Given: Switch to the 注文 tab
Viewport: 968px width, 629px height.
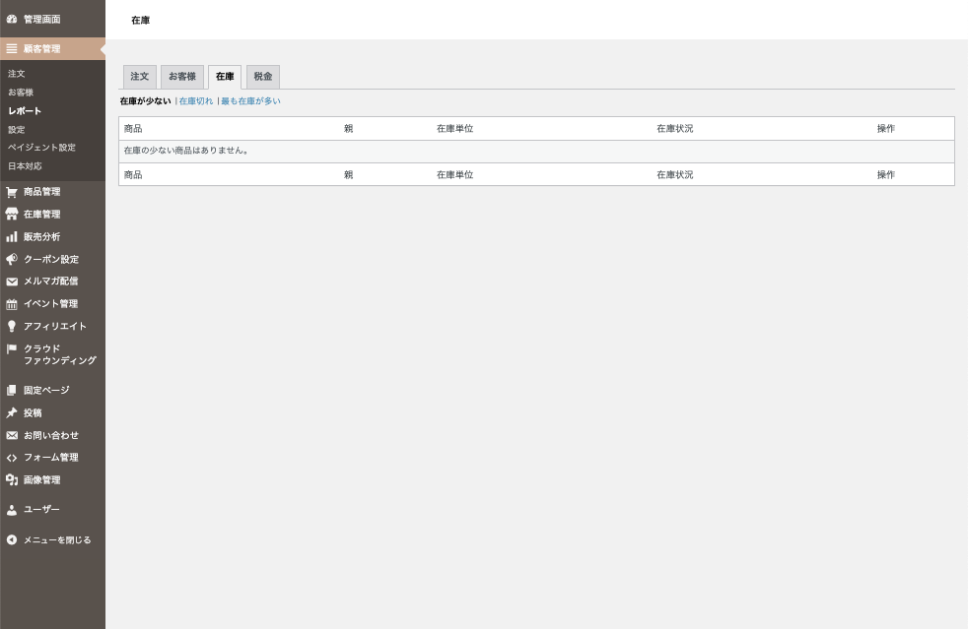Looking at the screenshot, I should (x=139, y=77).
